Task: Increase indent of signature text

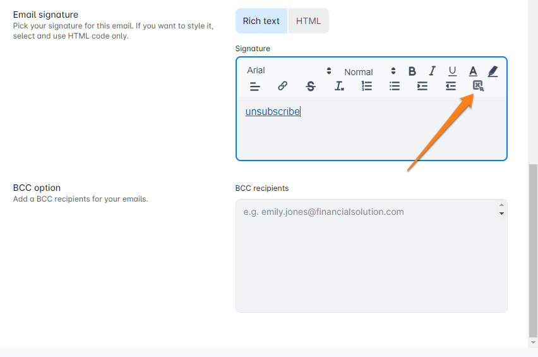Action: (x=422, y=87)
